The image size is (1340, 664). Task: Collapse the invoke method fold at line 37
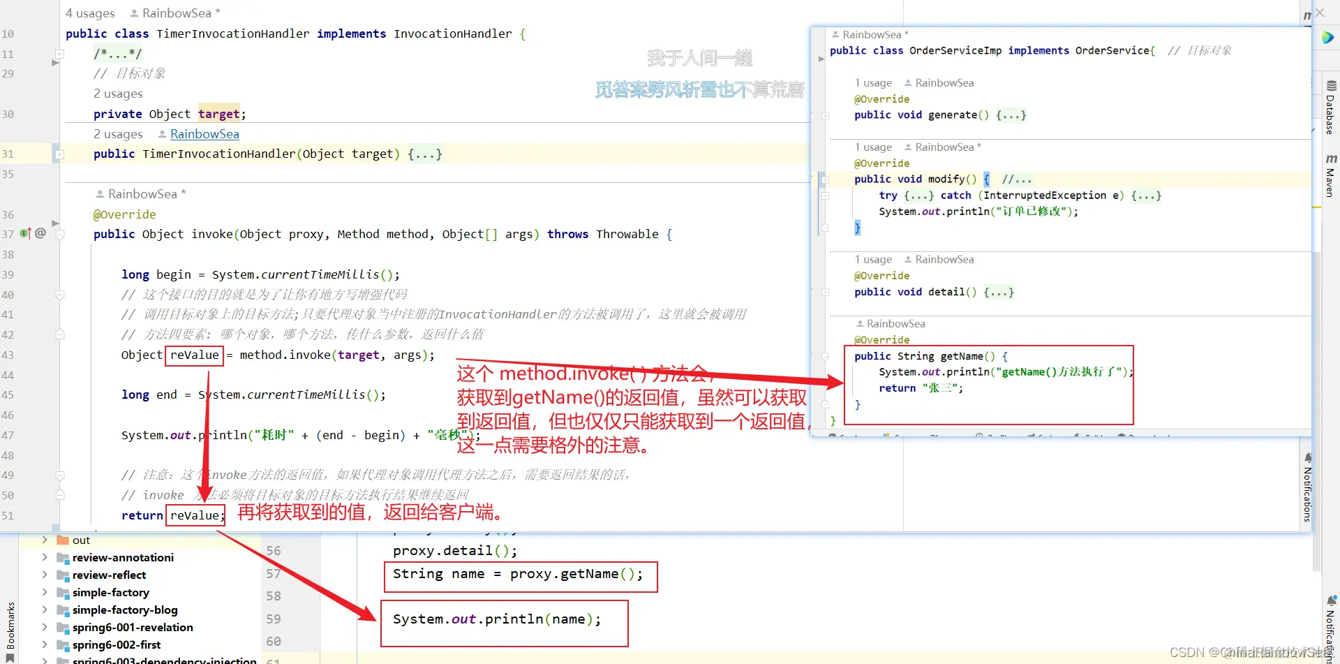click(60, 235)
